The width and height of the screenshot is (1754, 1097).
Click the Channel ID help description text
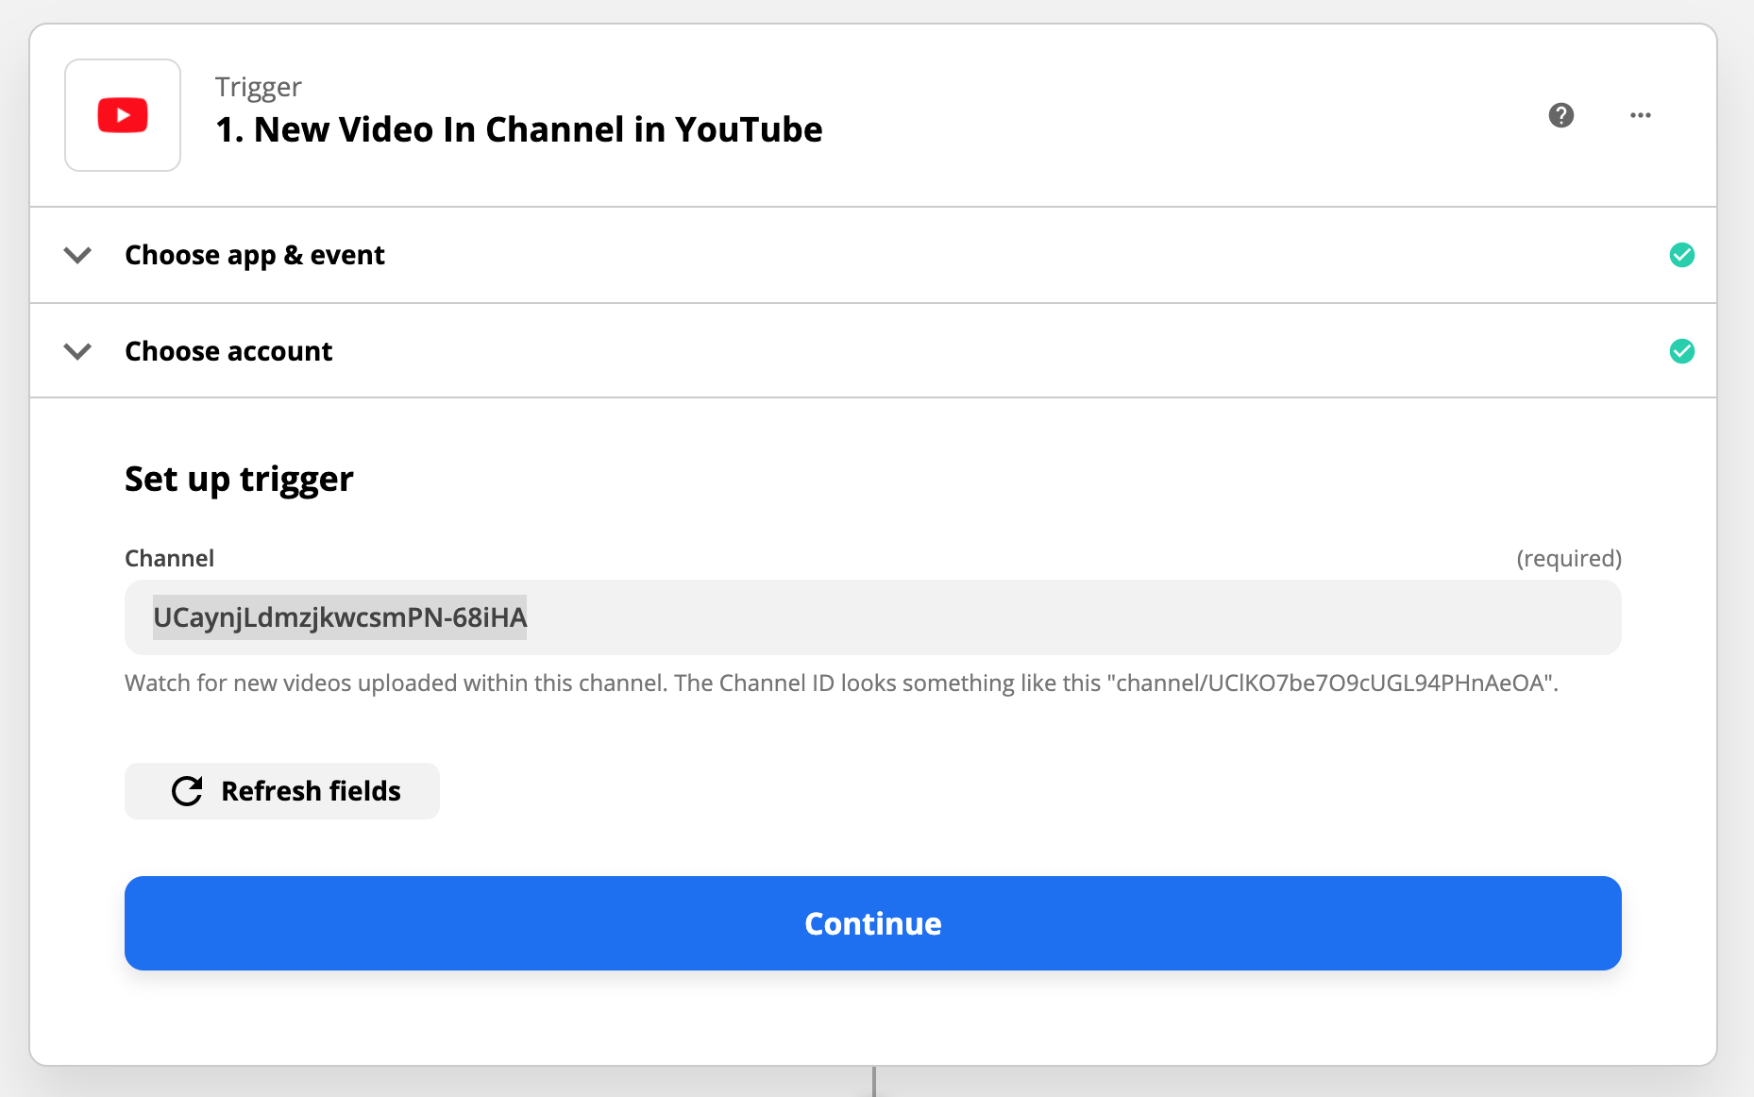click(x=842, y=683)
